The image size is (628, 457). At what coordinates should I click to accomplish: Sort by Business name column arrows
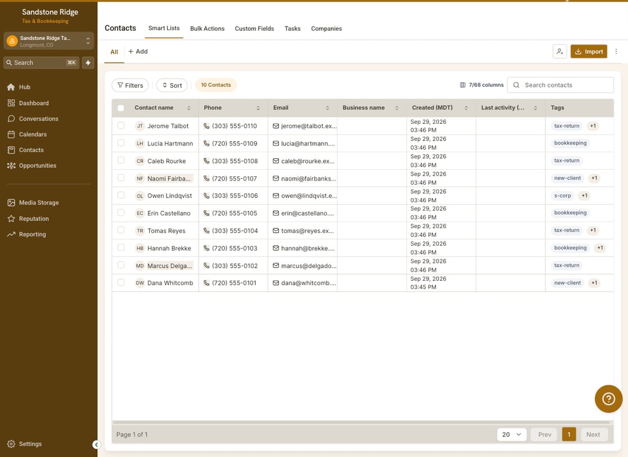coord(397,108)
